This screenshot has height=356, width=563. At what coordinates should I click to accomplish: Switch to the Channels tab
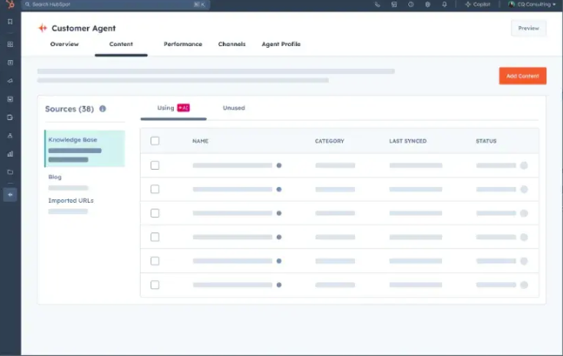[x=232, y=44]
